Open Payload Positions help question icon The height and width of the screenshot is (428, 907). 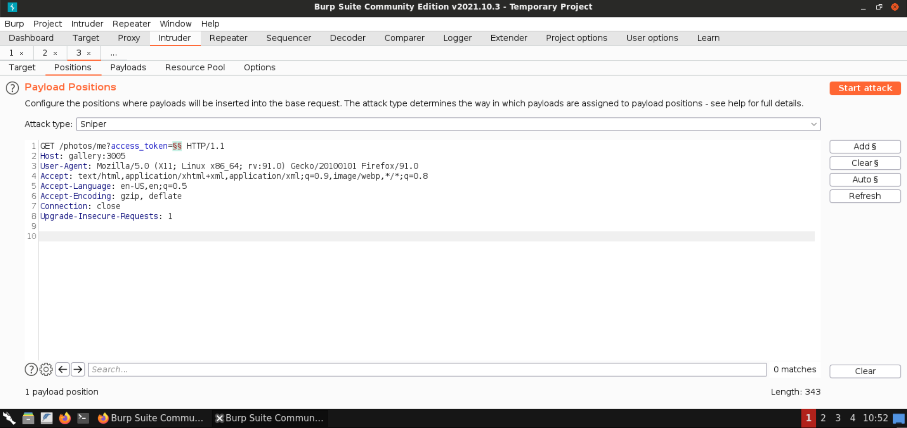point(12,88)
